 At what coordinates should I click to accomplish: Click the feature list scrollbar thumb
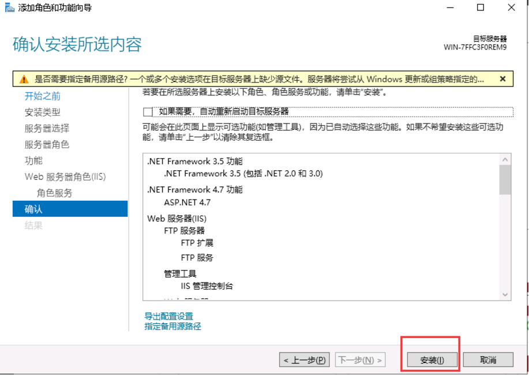pyautogui.click(x=505, y=179)
